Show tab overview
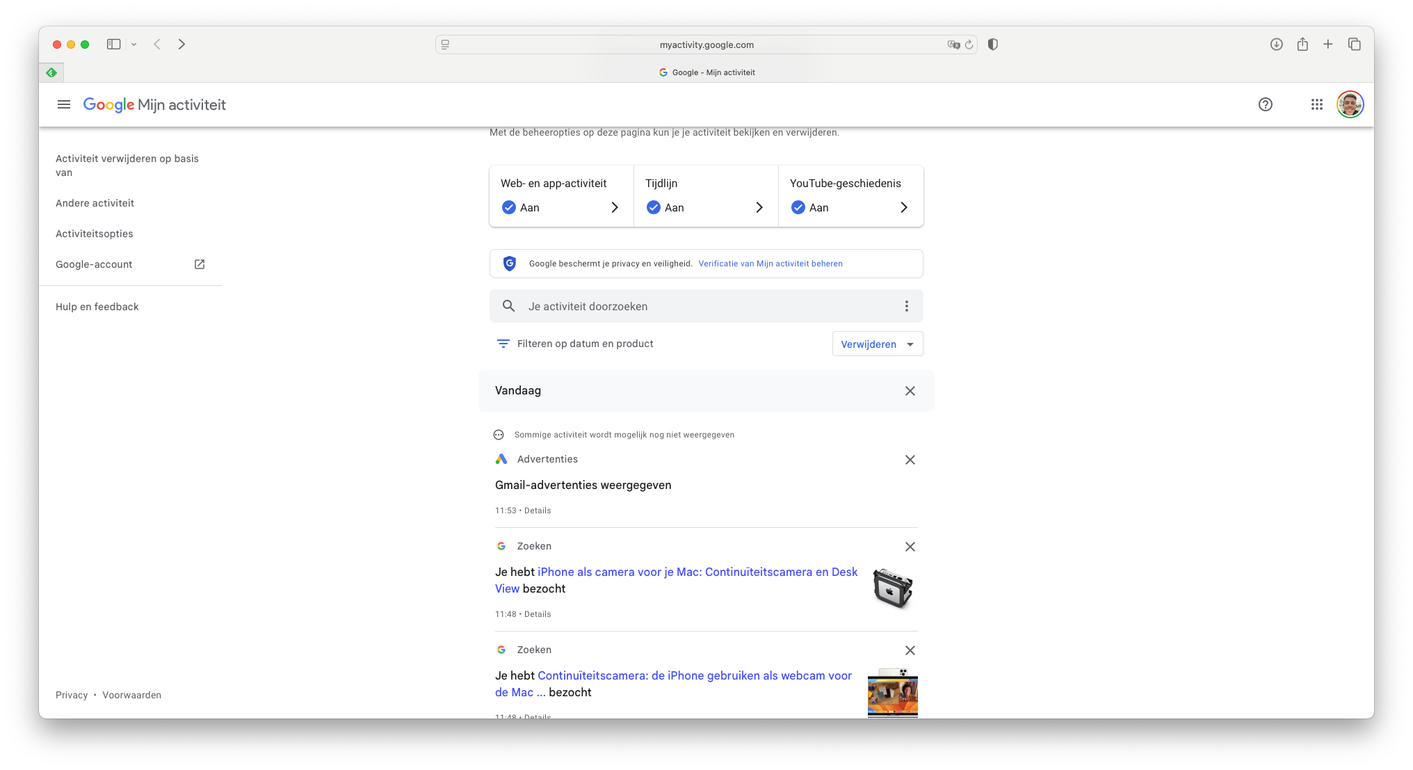 1355,44
